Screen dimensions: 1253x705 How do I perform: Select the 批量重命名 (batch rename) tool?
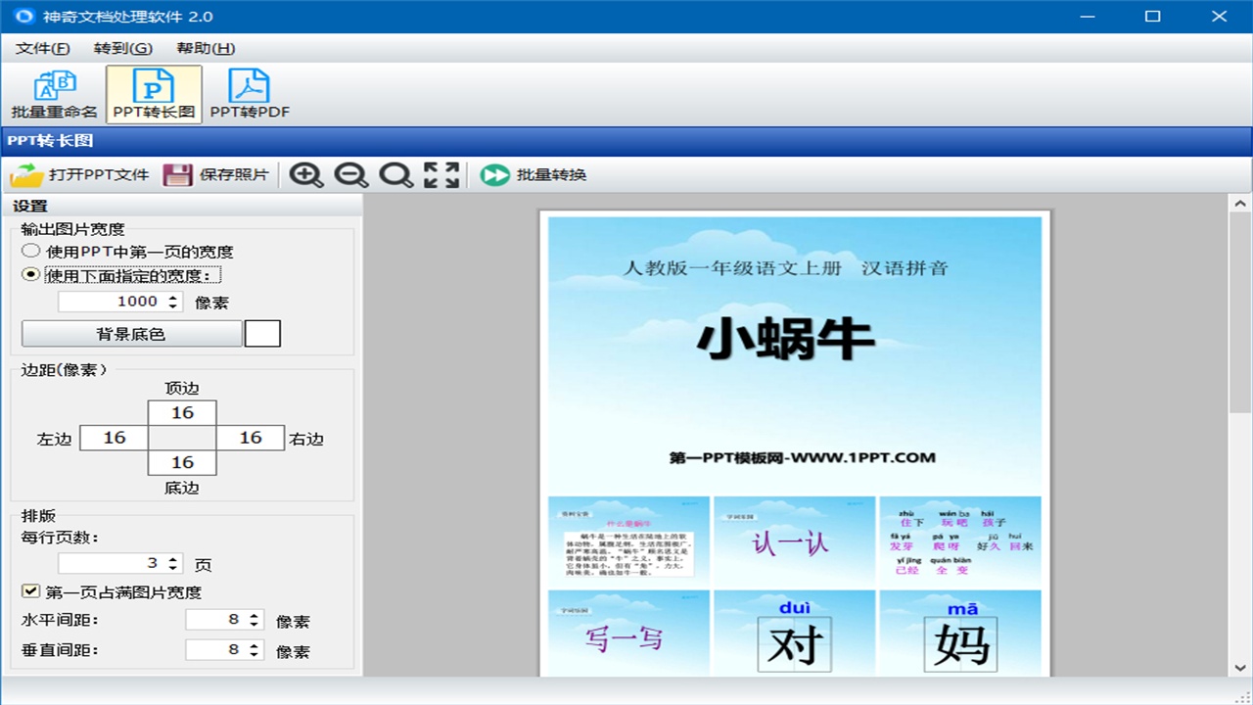[x=54, y=92]
